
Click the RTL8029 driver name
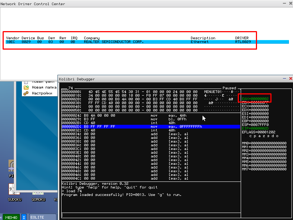243,42
